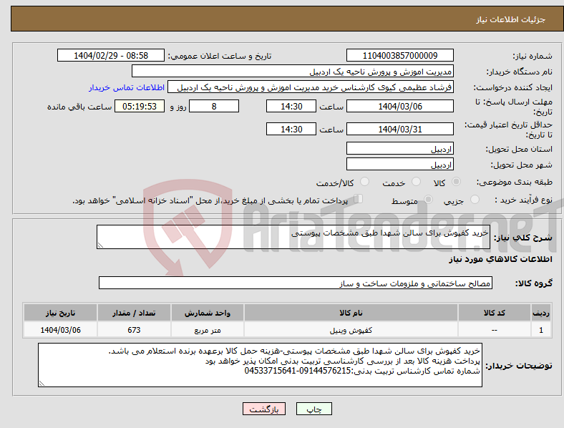Click the تعداد / مقدار column header
Viewport: 564px width, 428px height.
(x=134, y=313)
